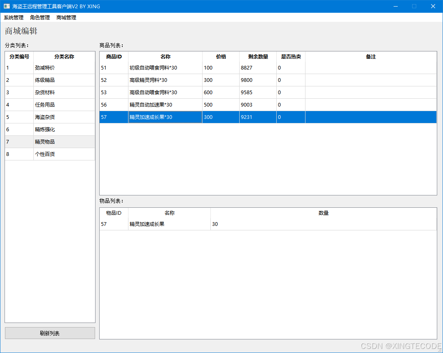Click category number cell 1
This screenshot has width=443, height=353.
tap(19, 68)
